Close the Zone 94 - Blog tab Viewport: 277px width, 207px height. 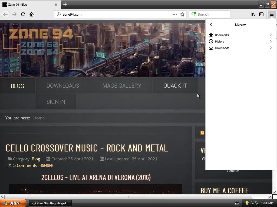click(56, 5)
